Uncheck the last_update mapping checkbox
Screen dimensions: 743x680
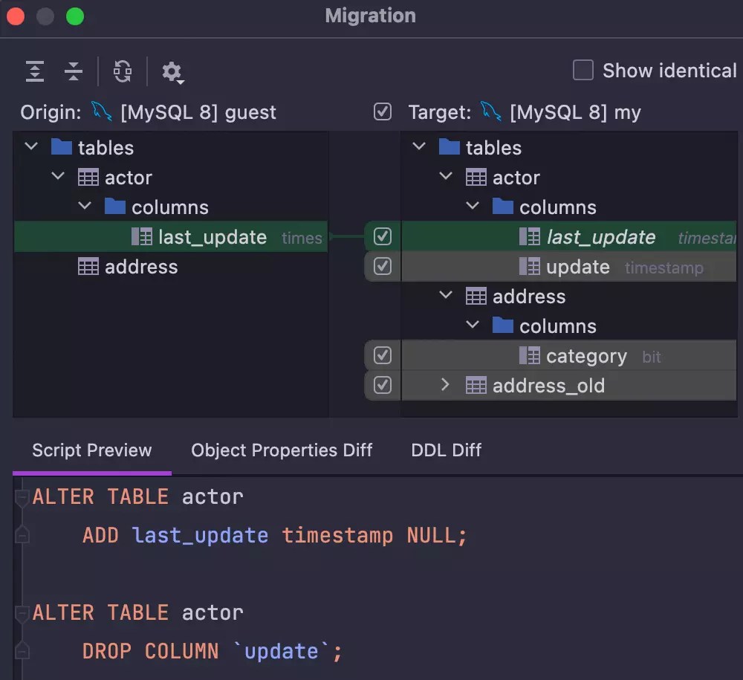[x=382, y=236]
